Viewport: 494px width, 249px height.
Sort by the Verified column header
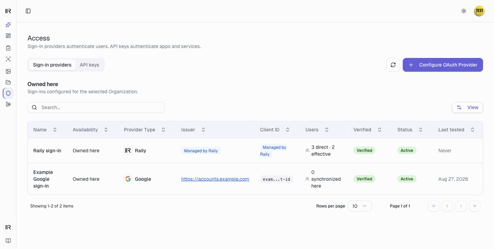[367, 130]
